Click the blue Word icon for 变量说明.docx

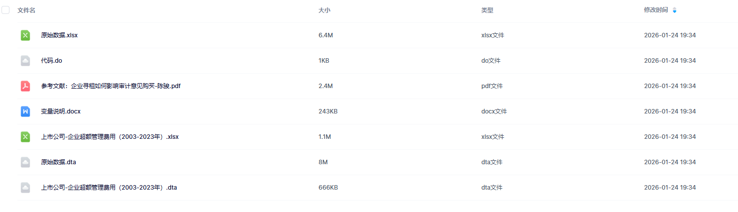(25, 111)
